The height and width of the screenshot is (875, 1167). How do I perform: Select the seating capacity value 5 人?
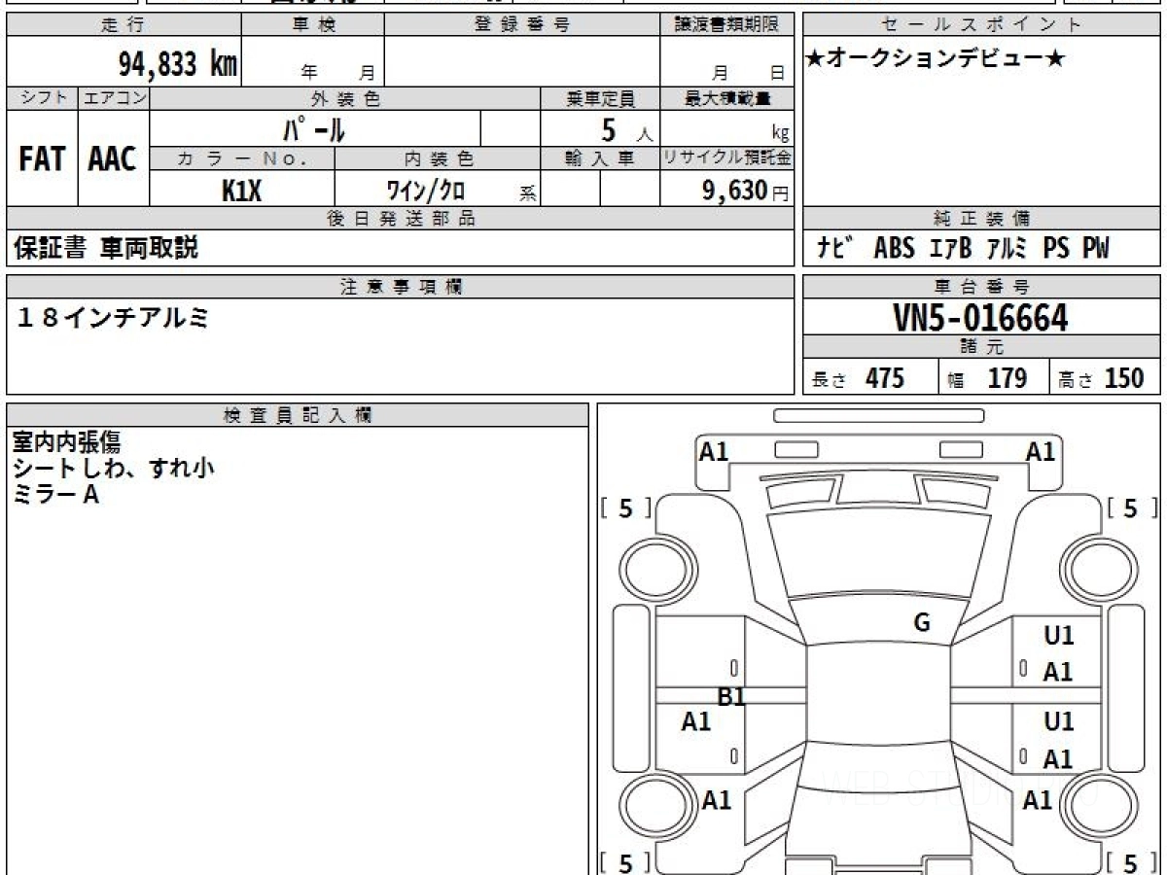click(x=626, y=129)
